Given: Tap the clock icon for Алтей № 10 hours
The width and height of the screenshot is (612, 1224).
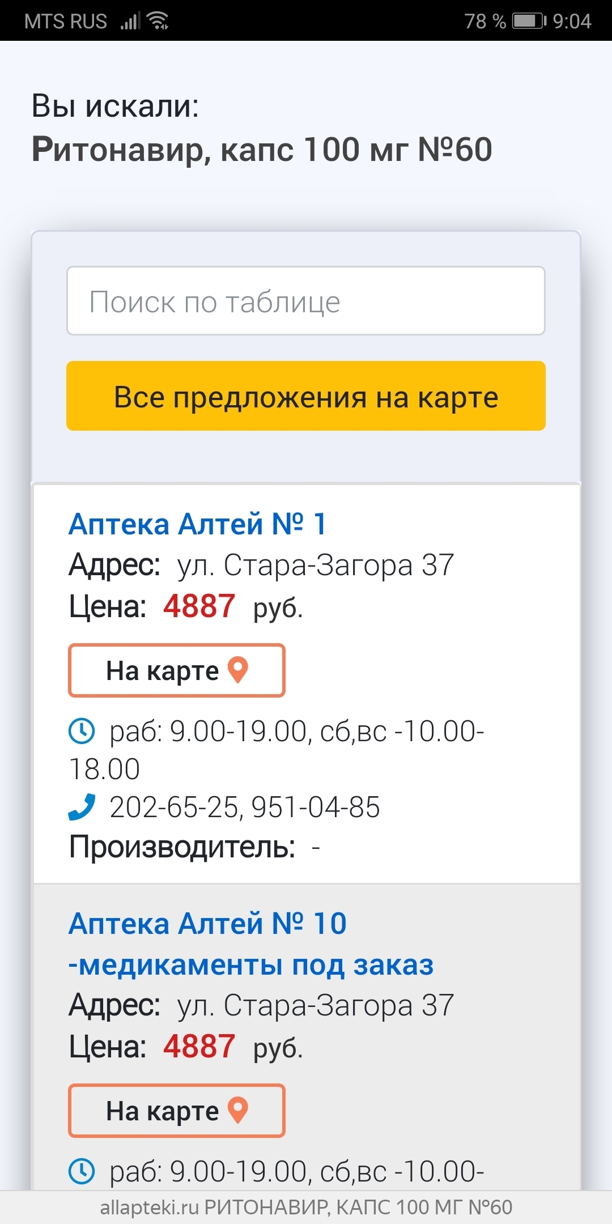Looking at the screenshot, I should tap(82, 1171).
